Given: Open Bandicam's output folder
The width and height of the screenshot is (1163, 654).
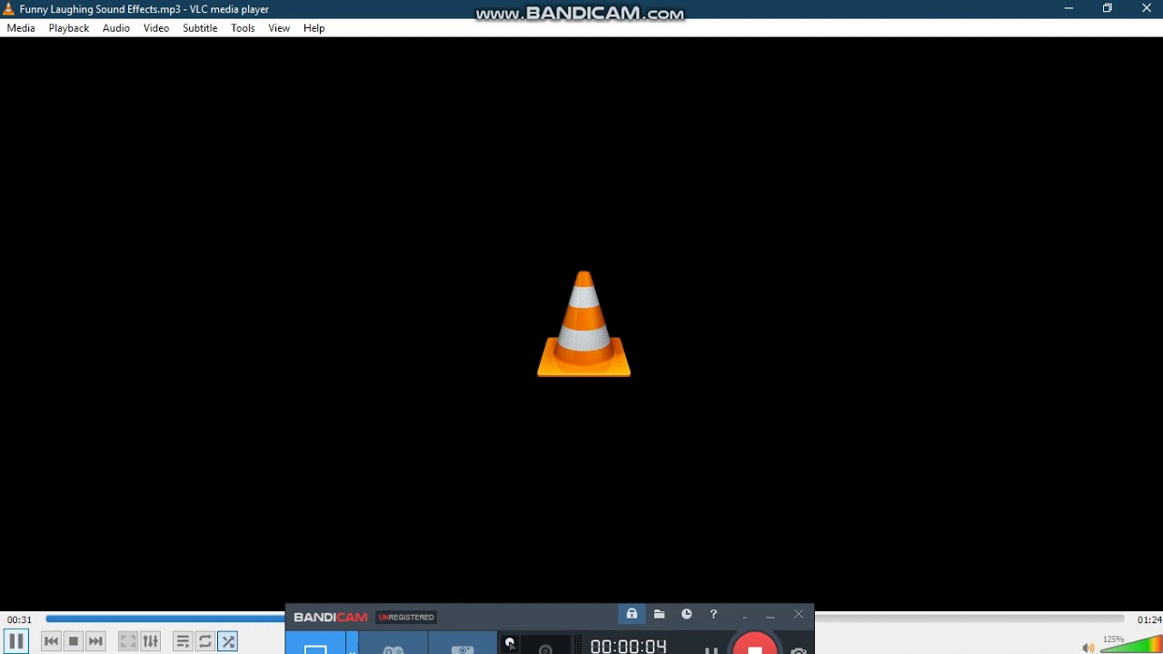Looking at the screenshot, I should (659, 614).
